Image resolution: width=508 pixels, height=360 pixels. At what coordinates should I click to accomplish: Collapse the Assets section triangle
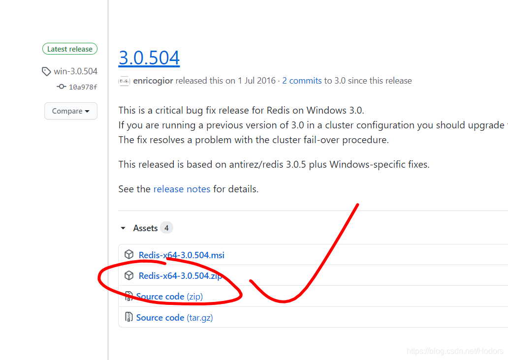[123, 228]
